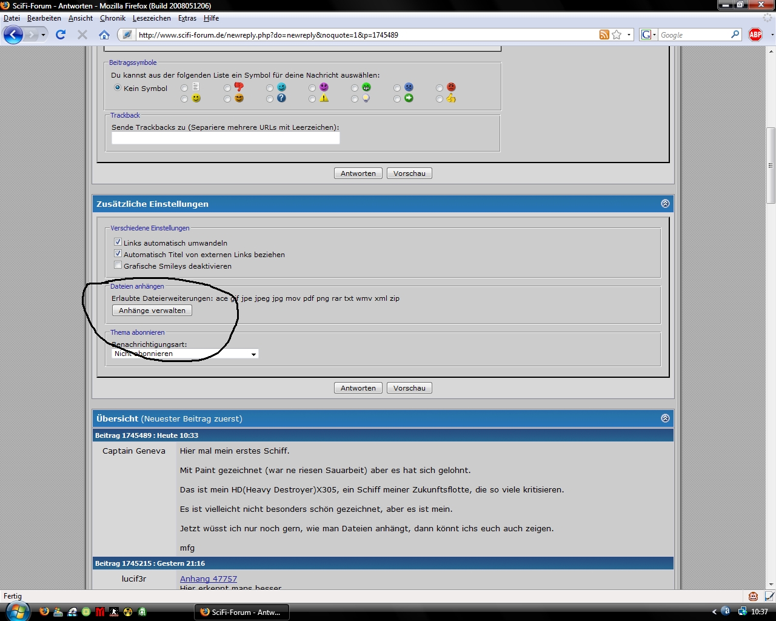
Task: Click the search magnifier icon
Action: click(x=735, y=35)
